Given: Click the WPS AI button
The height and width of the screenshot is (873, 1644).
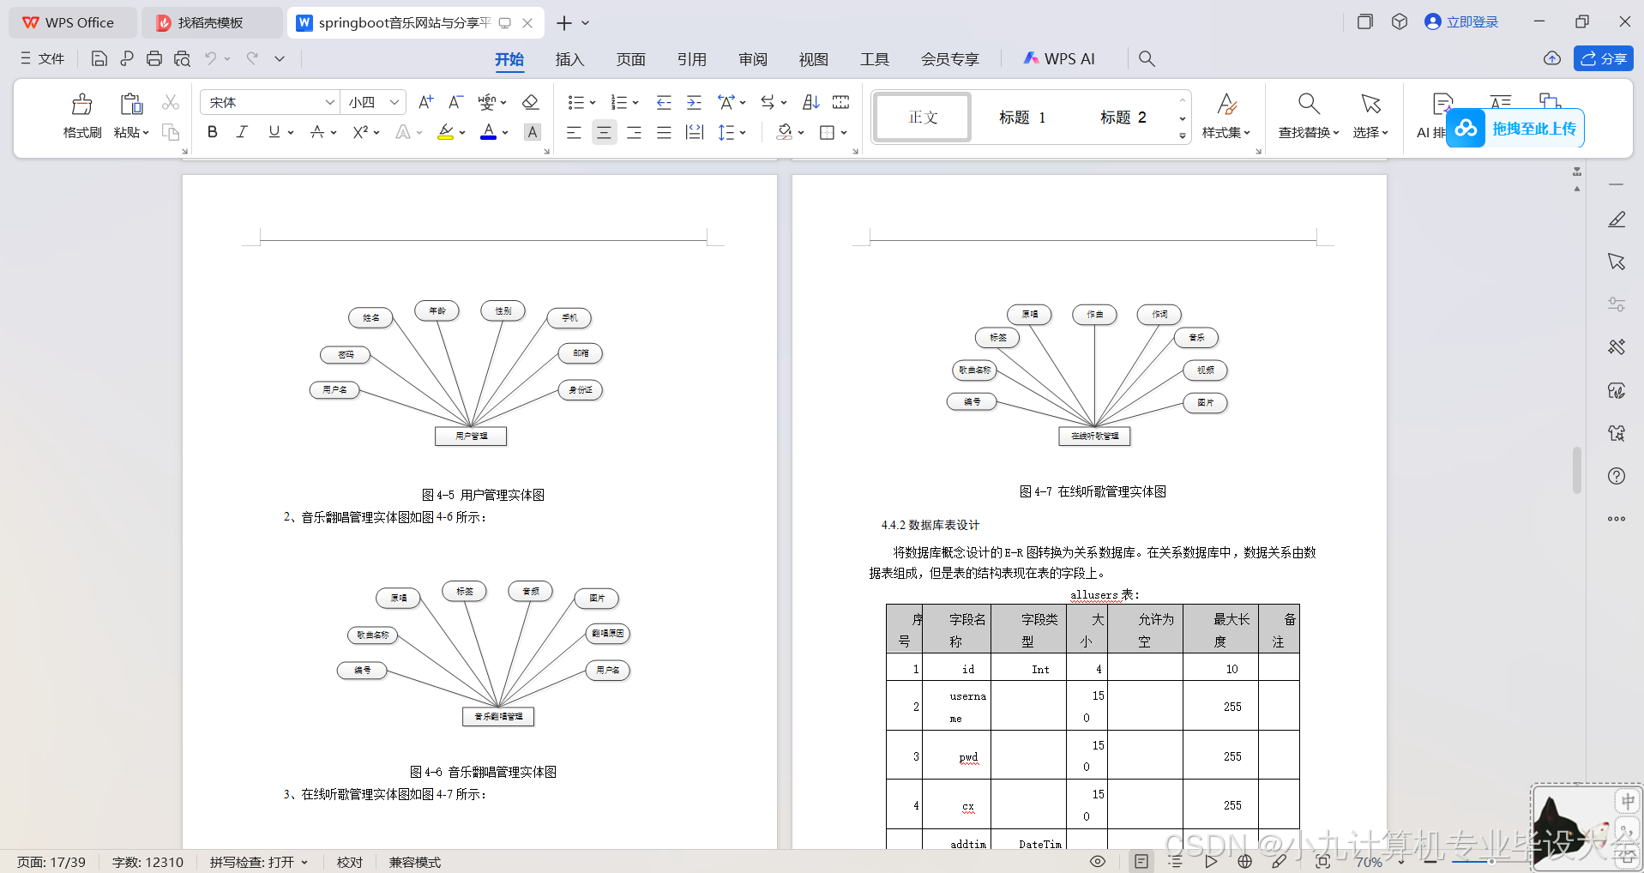Looking at the screenshot, I should click(x=1059, y=59).
